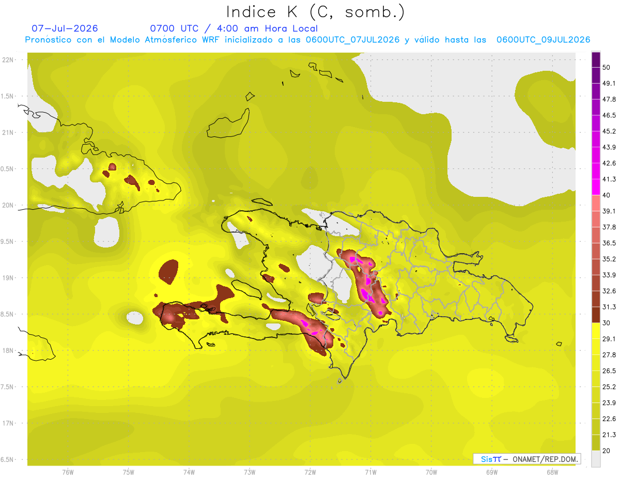Viewport: 620px width, 479px height.
Task: Pick the colorbar value "21.3"
Action: point(609,435)
